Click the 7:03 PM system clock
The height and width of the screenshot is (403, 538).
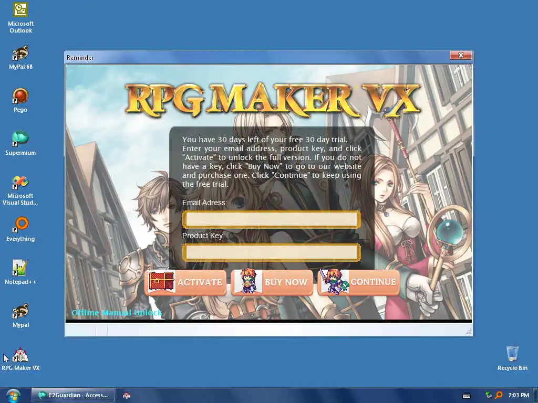tap(519, 395)
